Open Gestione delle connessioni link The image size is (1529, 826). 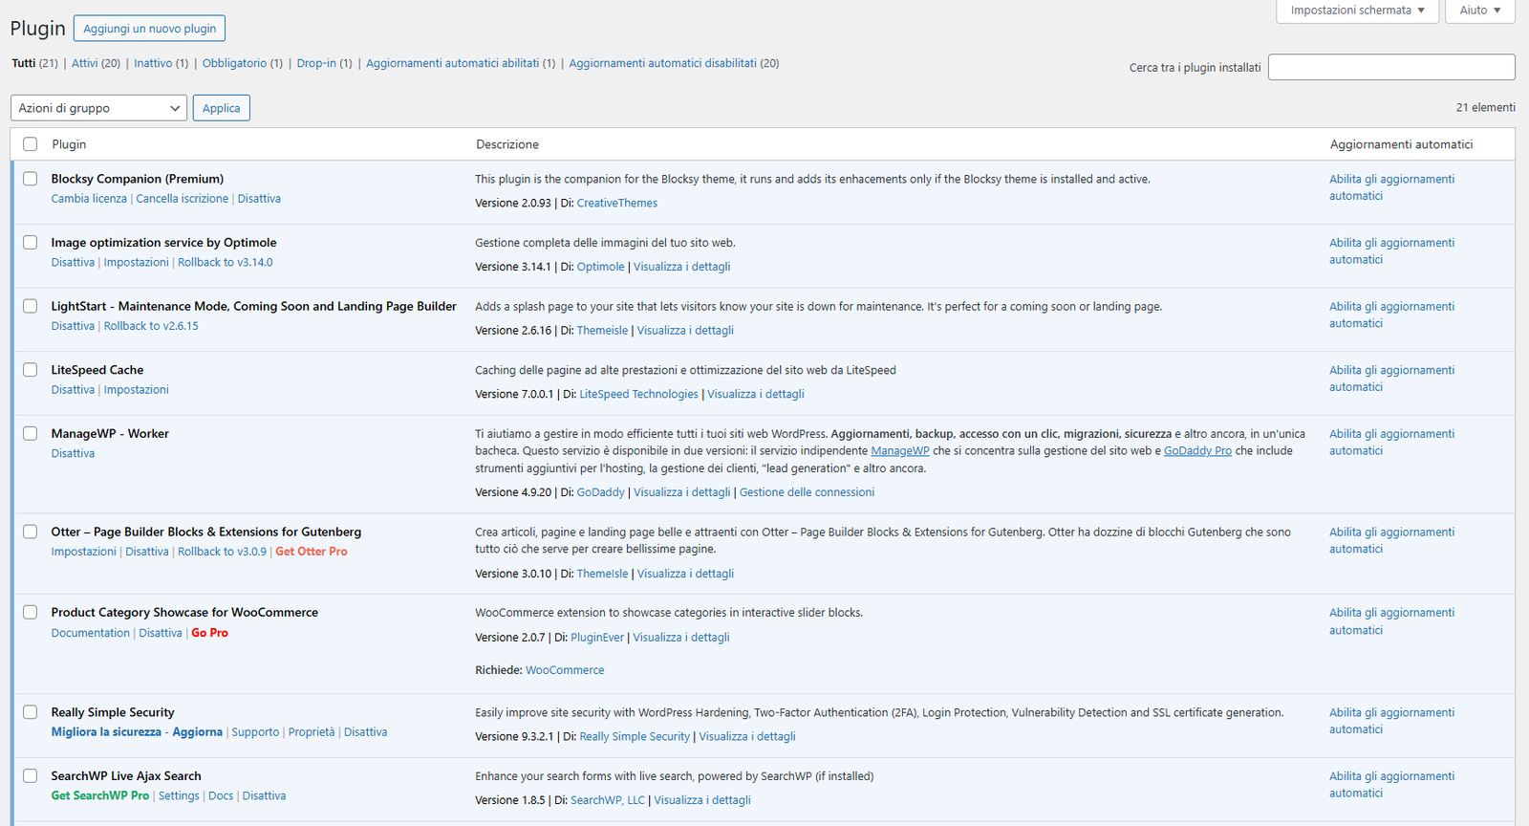click(x=807, y=492)
